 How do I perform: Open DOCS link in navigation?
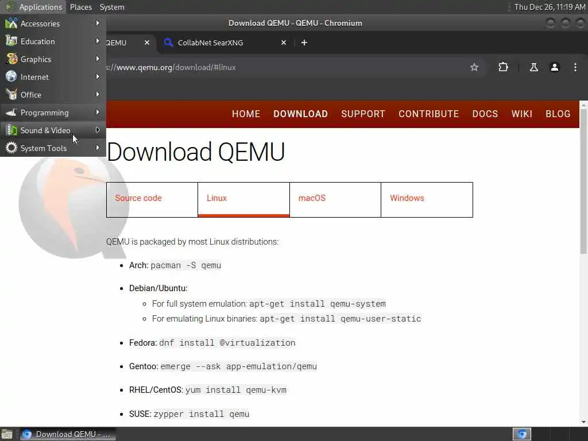[x=485, y=114]
